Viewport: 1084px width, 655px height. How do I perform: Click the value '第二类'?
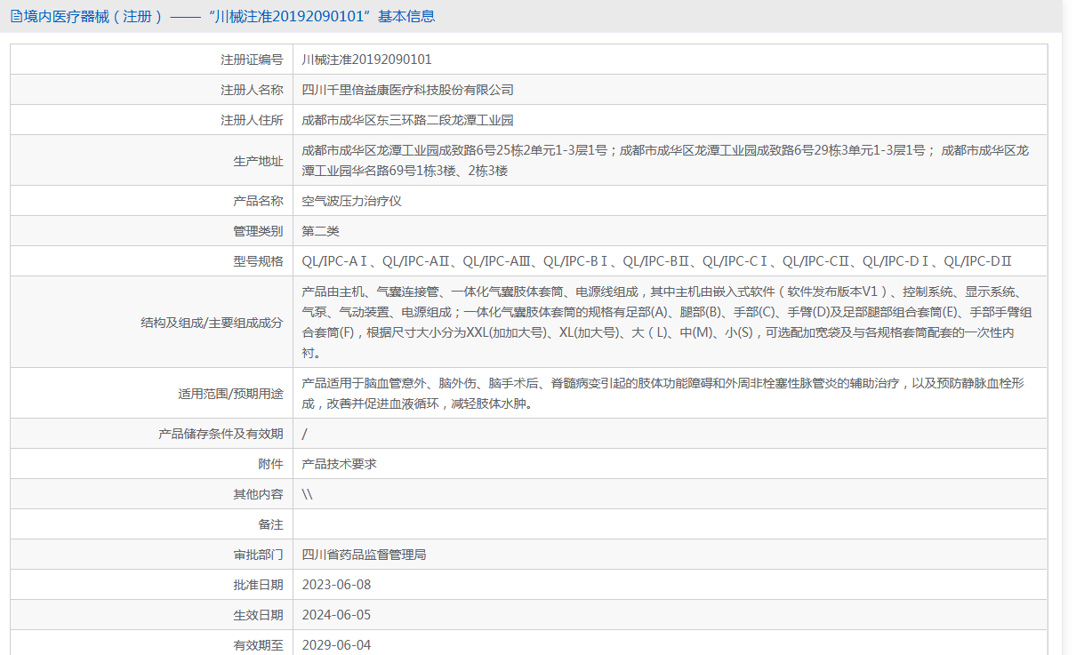pyautogui.click(x=321, y=231)
